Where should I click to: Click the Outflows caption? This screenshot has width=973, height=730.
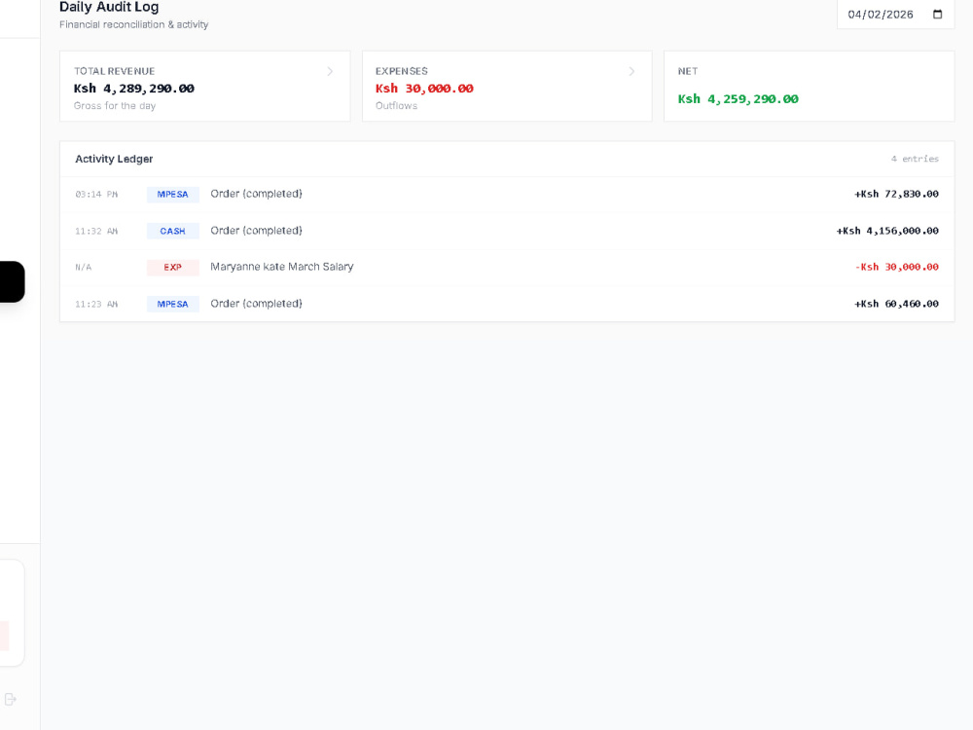pos(397,105)
